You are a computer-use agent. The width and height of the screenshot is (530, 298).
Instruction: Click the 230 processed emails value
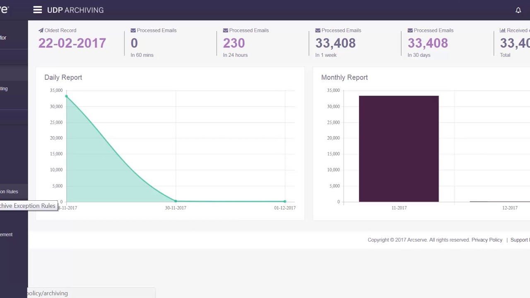[x=234, y=43]
